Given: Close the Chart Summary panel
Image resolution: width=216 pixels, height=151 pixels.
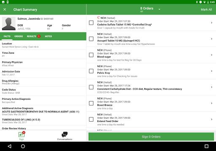Looking at the screenshot, I should (x=5, y=10).
